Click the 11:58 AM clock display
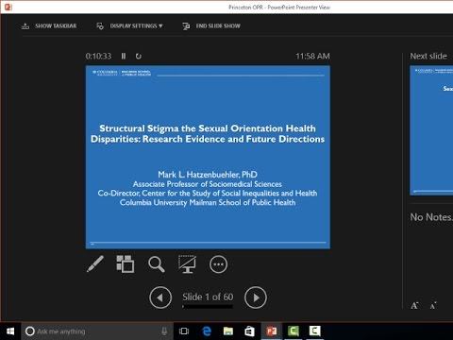This screenshot has width=453, height=340. pos(312,56)
